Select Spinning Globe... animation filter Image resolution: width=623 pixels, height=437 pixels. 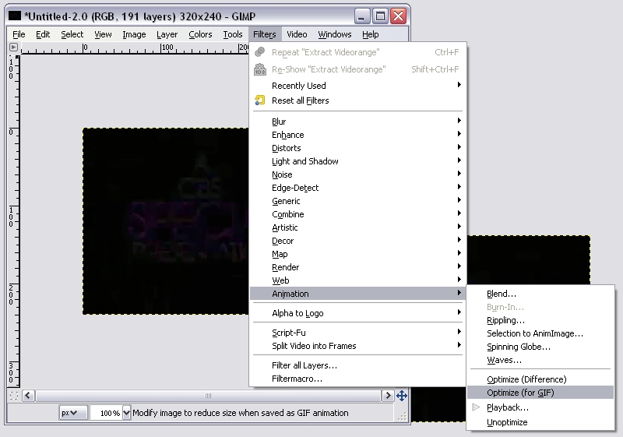540,347
